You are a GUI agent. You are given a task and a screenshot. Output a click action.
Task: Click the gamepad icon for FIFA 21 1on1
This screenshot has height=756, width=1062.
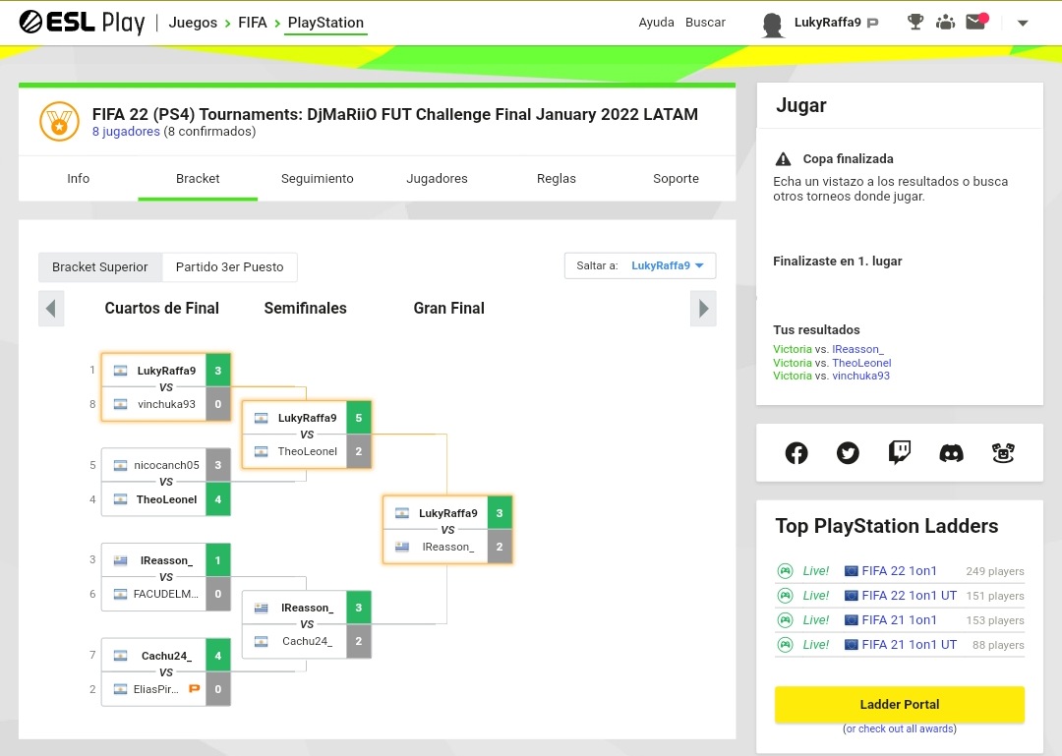point(785,619)
